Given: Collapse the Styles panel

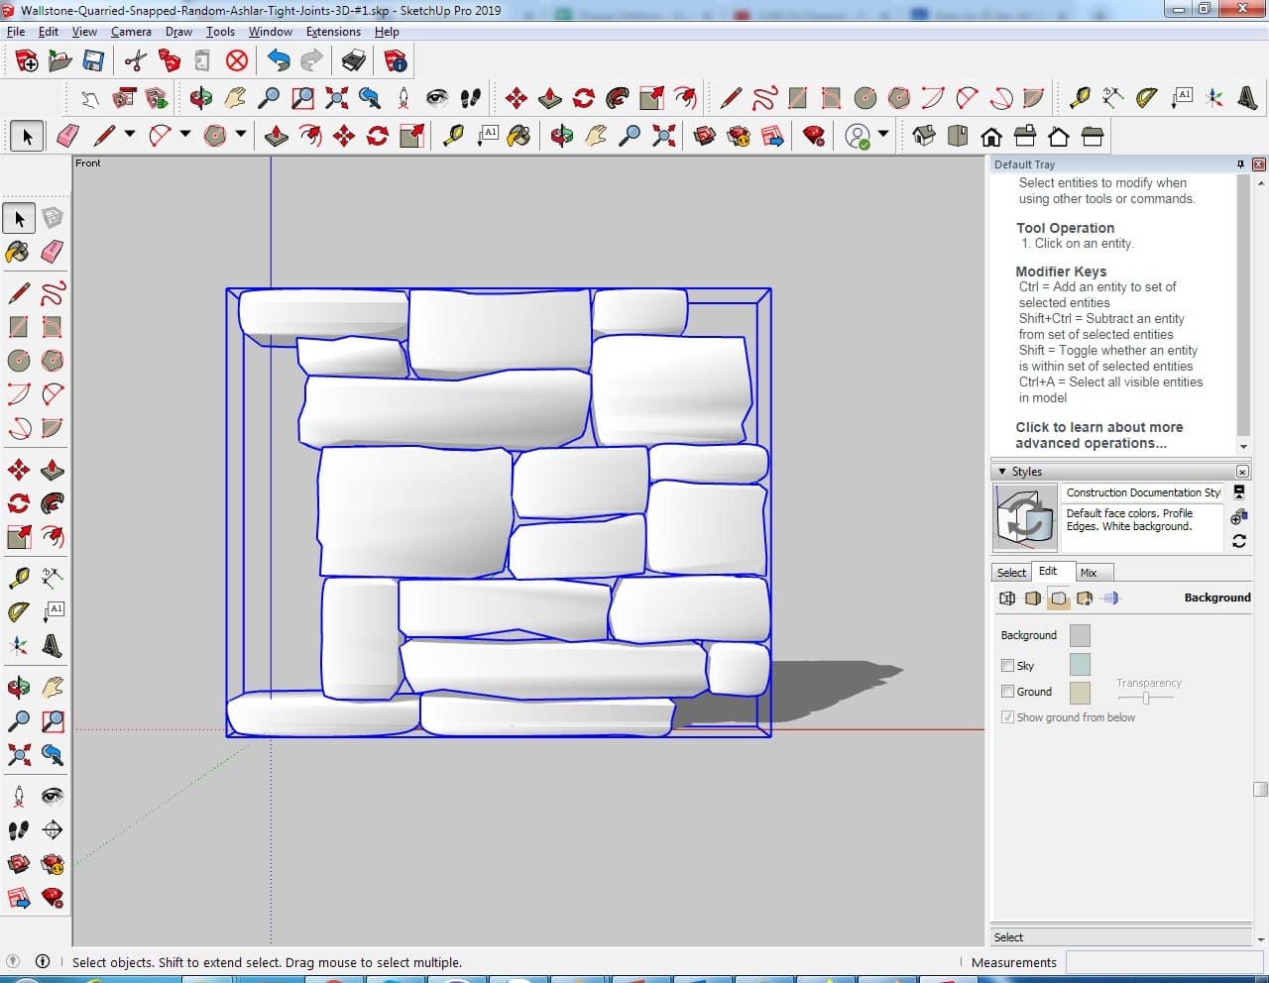Looking at the screenshot, I should tap(1002, 472).
